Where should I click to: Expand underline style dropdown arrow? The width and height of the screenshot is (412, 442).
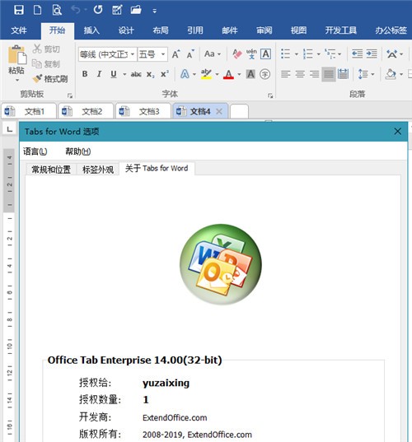tap(124, 74)
